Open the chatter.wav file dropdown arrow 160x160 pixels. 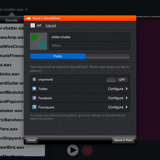click(27, 10)
